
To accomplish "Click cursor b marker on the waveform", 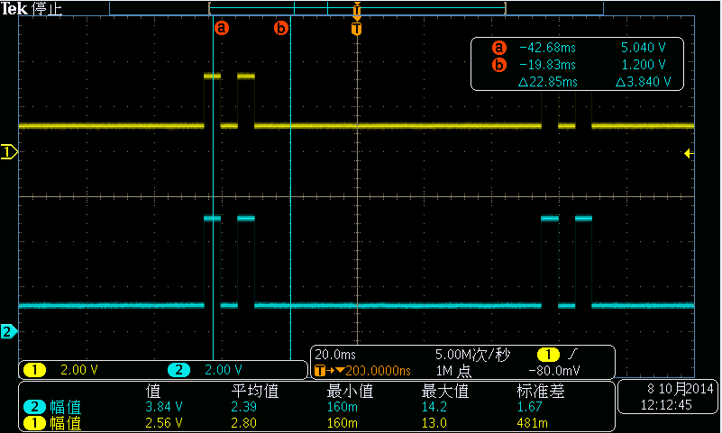I will pos(281,28).
